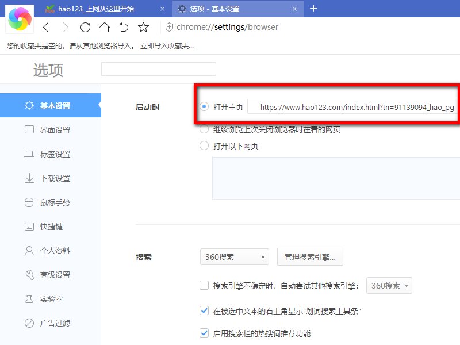
Task: Click the home icon in the toolbar
Action: 105,27
